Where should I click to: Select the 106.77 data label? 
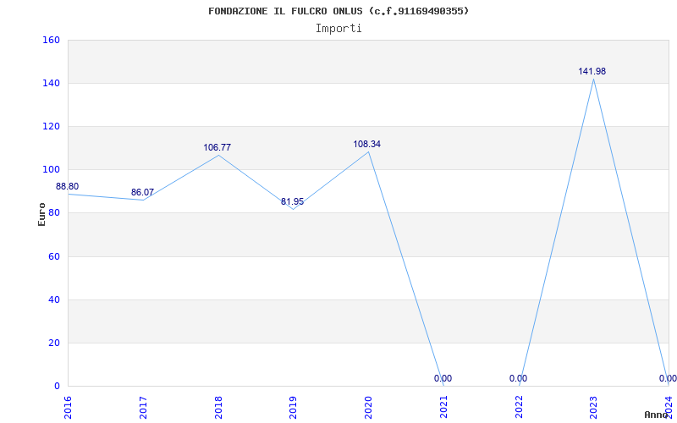[x=217, y=147]
